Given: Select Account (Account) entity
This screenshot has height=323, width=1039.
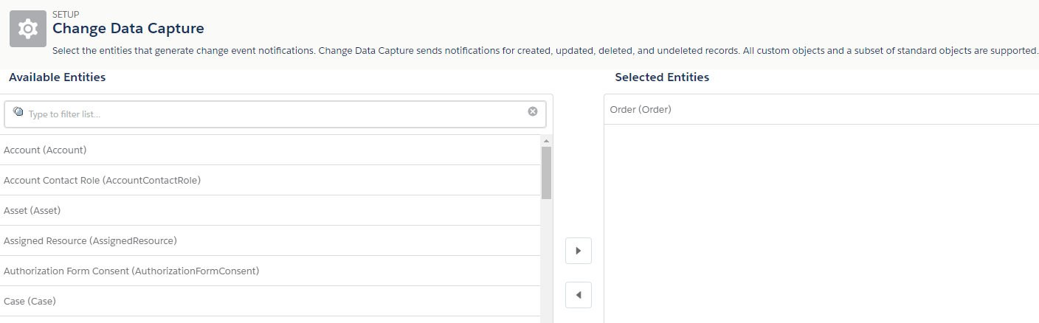Looking at the screenshot, I should pos(45,150).
